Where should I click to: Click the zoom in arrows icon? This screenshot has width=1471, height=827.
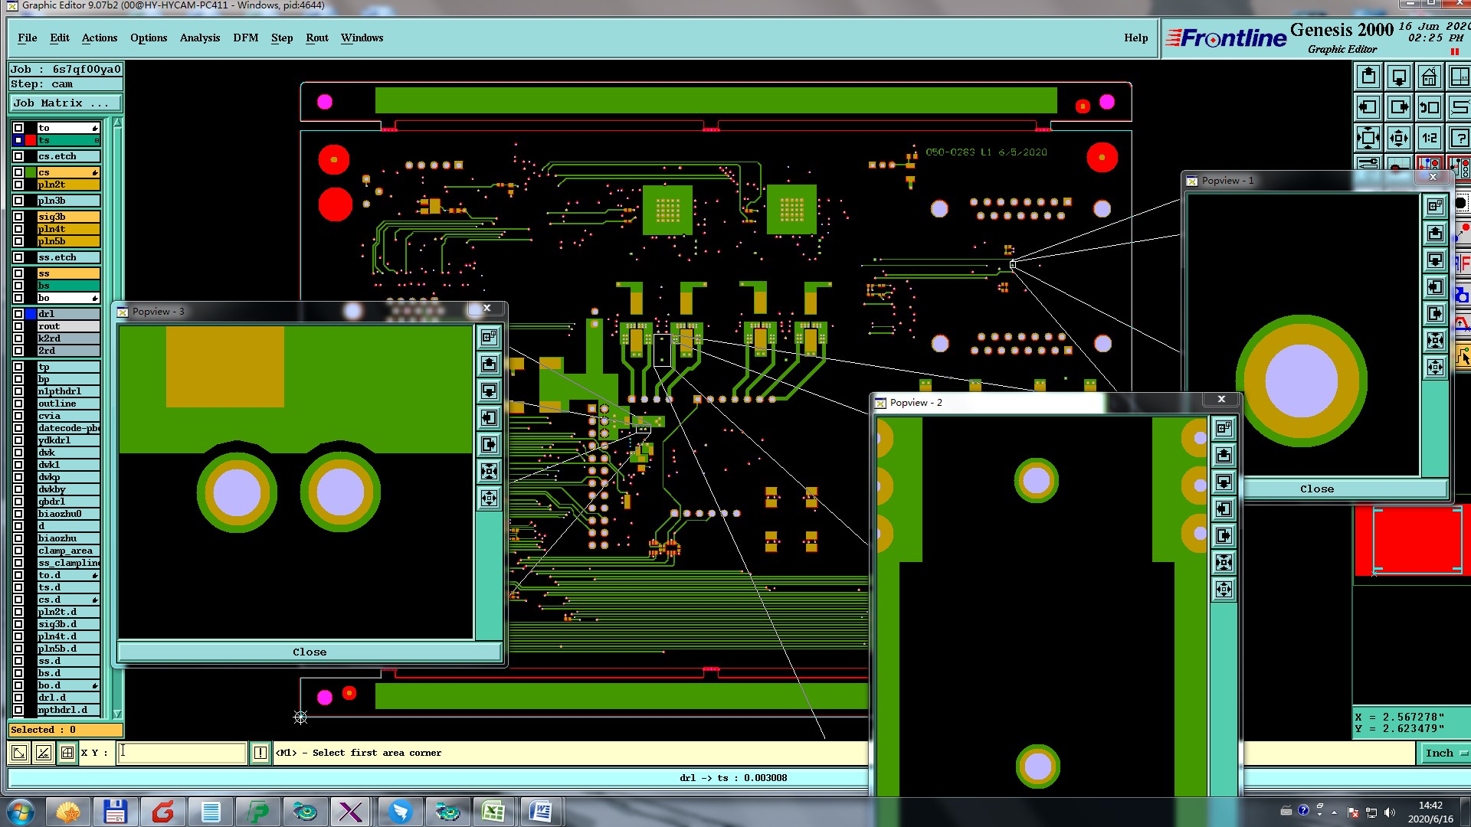[x=1368, y=139]
